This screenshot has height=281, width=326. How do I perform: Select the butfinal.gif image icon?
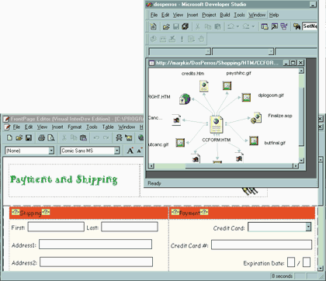(x=254, y=140)
